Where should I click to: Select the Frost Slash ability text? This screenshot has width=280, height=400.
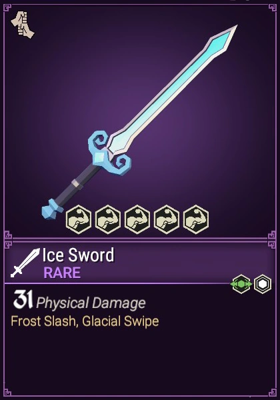pos(45,321)
